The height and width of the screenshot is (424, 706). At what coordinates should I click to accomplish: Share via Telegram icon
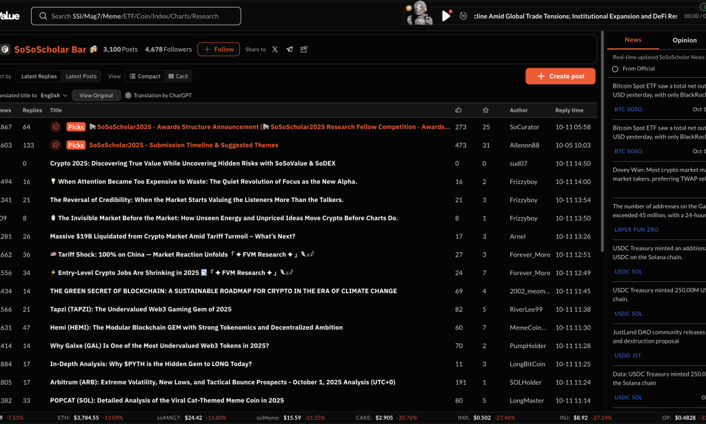(290, 50)
